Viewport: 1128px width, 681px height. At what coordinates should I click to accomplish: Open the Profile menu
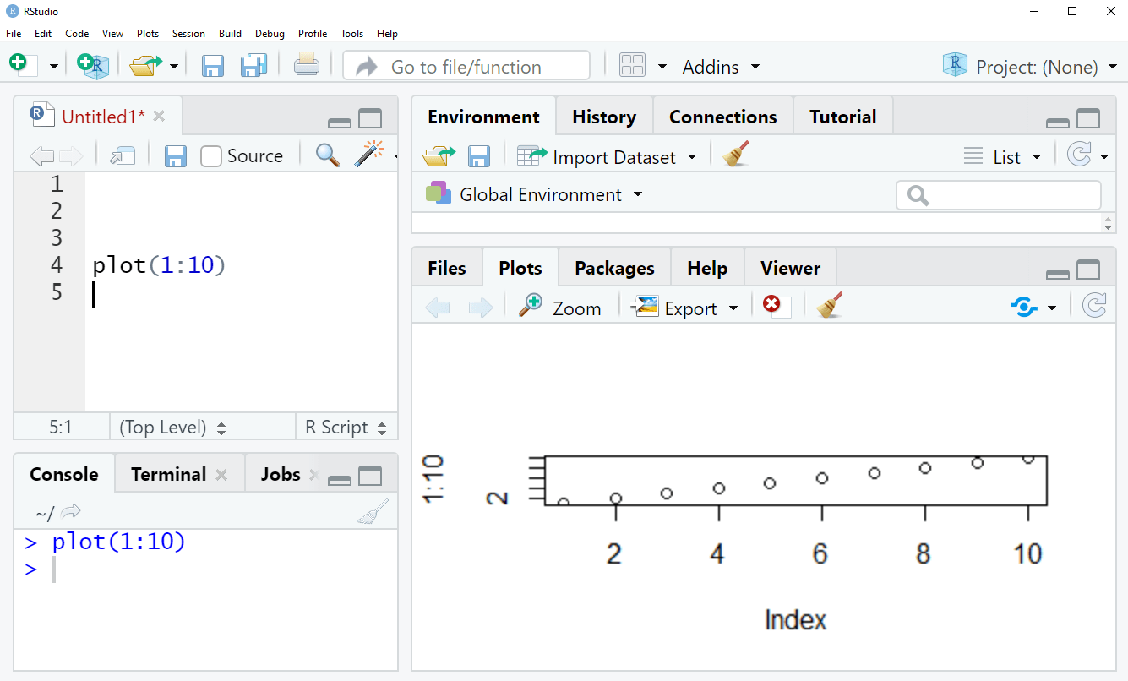coord(313,34)
